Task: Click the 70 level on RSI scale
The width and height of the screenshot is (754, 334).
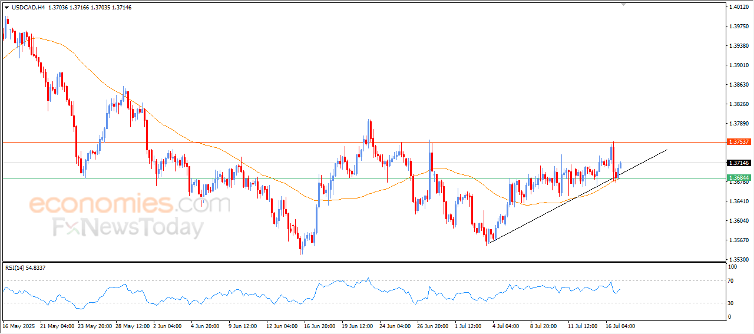Action: tap(731, 281)
